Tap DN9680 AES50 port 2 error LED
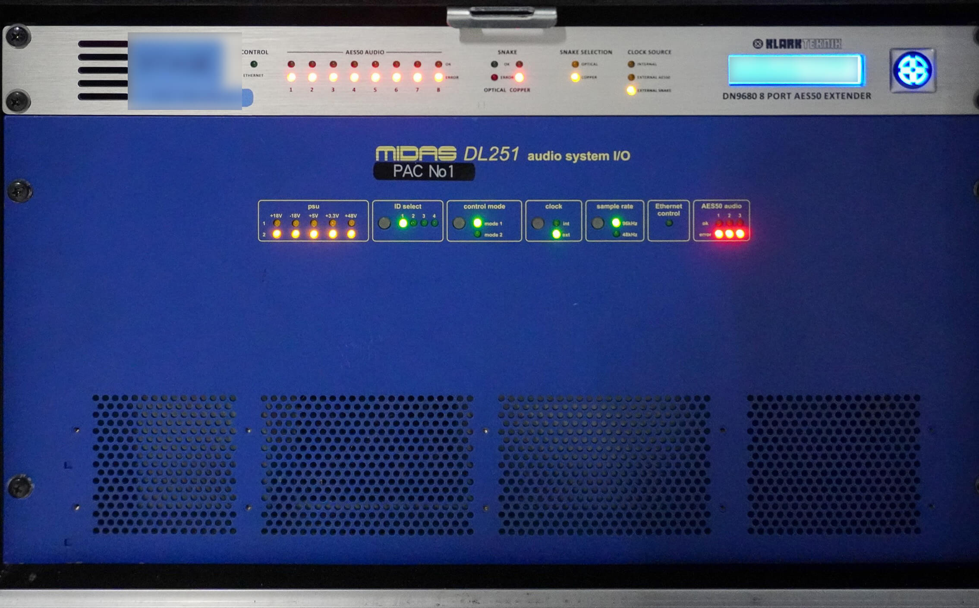Image resolution: width=979 pixels, height=608 pixels. pos(312,78)
